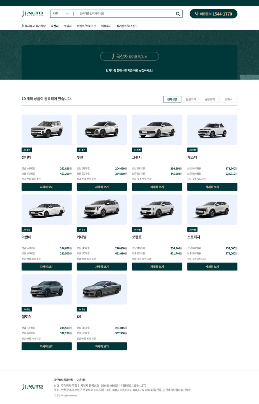Click 자세히 보기 for 셀토스
259x404 pixels.
pos(47,346)
